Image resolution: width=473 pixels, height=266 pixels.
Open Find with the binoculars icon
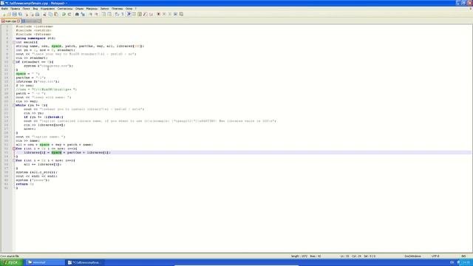tap(77, 14)
